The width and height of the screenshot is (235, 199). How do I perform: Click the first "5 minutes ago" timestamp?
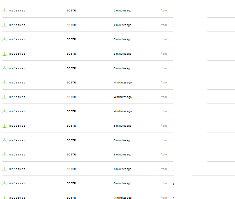tap(123, 126)
